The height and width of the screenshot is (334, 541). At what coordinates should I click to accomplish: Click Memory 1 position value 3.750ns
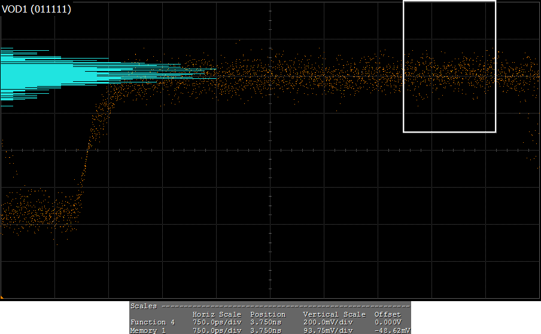tap(265, 330)
